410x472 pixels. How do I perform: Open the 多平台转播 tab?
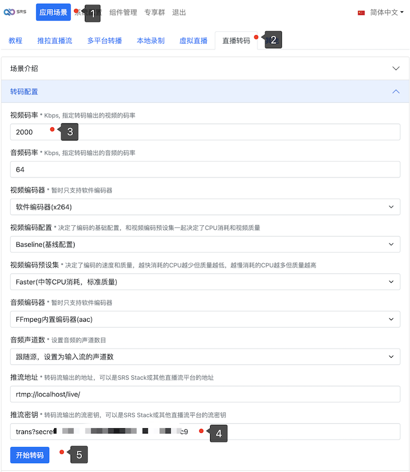point(105,41)
